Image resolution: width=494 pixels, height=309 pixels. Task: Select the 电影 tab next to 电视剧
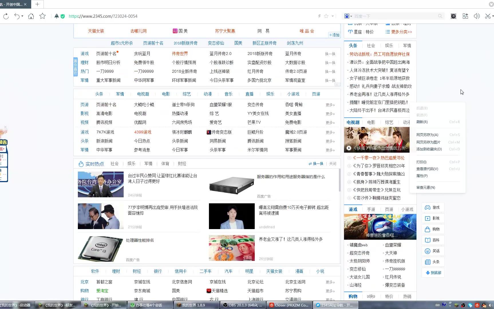(371, 122)
